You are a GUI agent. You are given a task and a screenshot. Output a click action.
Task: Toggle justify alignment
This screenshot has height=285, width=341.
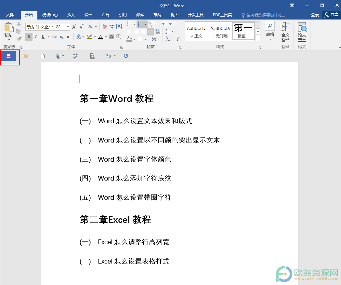(150, 32)
